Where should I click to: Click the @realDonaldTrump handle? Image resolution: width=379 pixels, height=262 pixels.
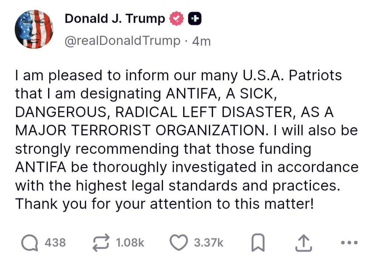122,41
